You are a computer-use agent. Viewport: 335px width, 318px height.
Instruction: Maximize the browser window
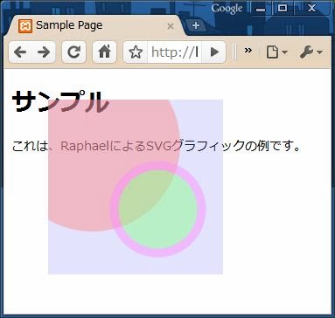(x=283, y=8)
